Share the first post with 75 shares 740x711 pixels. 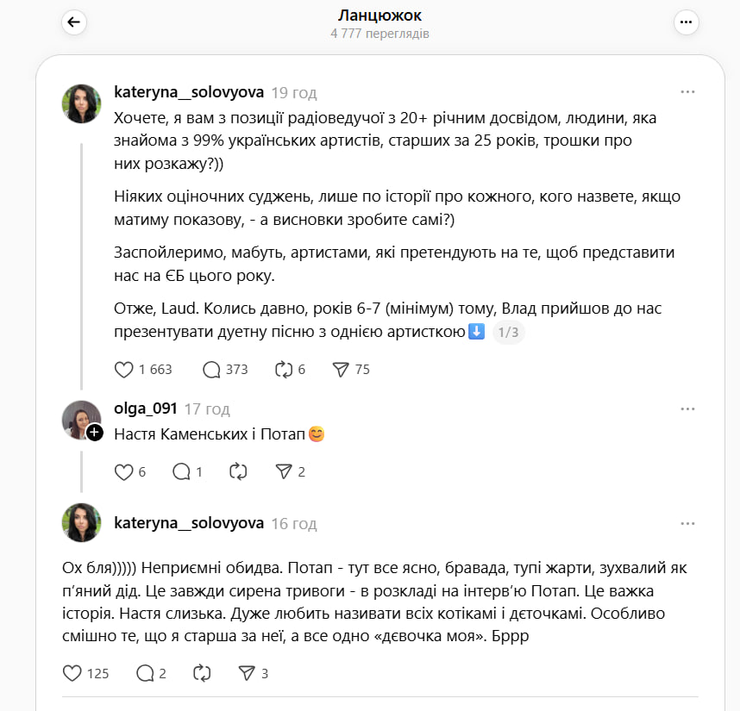coord(341,370)
